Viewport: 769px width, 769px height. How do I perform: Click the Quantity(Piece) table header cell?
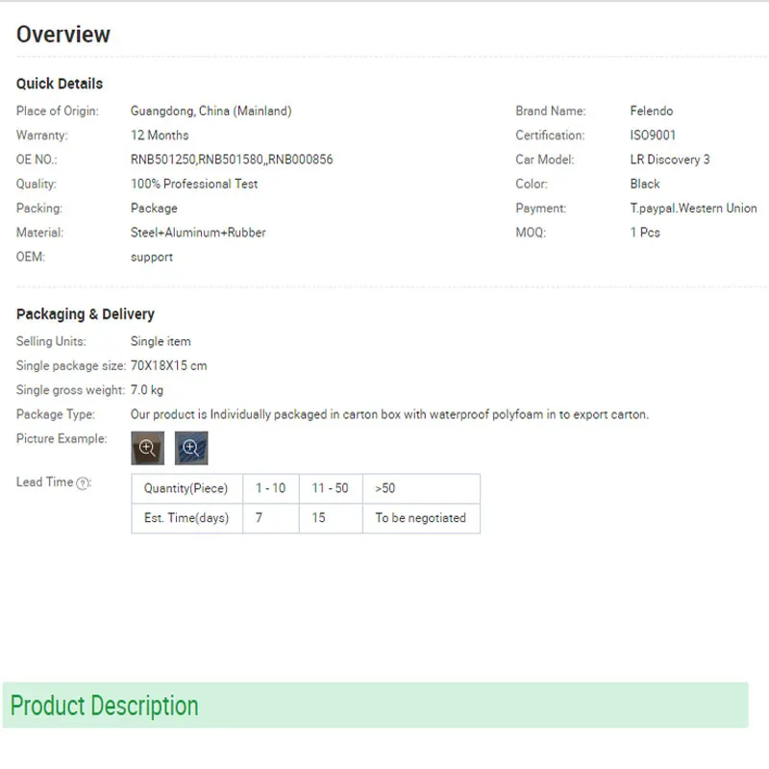(x=186, y=488)
